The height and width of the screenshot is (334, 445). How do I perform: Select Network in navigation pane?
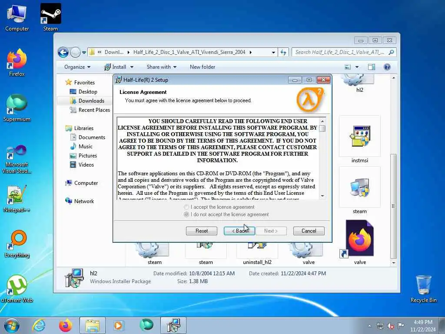(80, 201)
